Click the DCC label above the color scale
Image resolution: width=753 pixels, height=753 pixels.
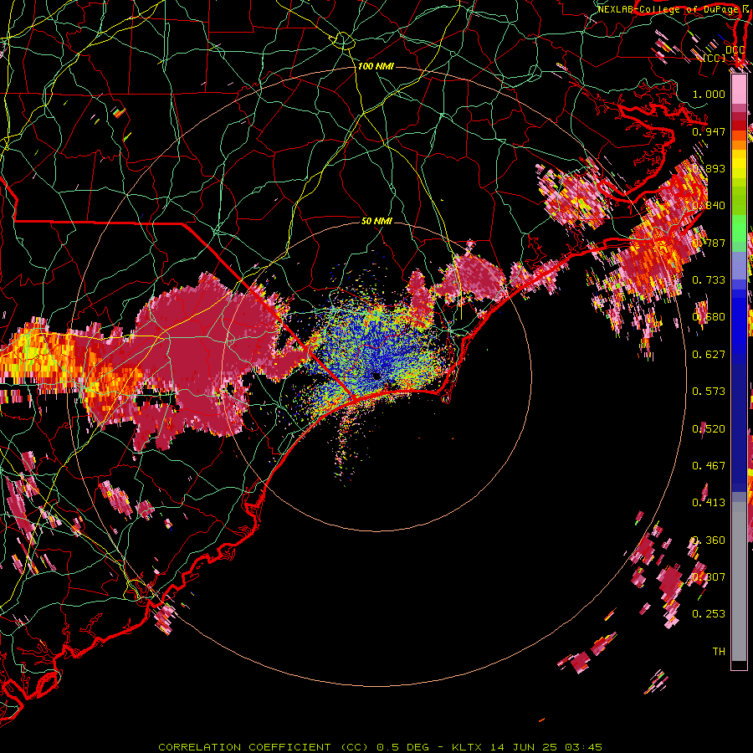(735, 50)
